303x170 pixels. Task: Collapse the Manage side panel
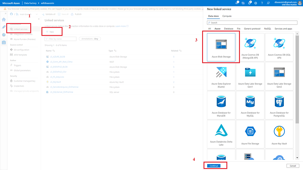[x=39, y=19]
